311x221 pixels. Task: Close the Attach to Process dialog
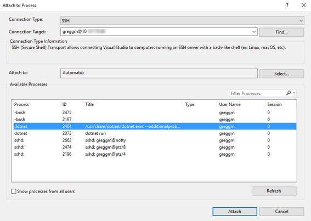pyautogui.click(x=303, y=5)
